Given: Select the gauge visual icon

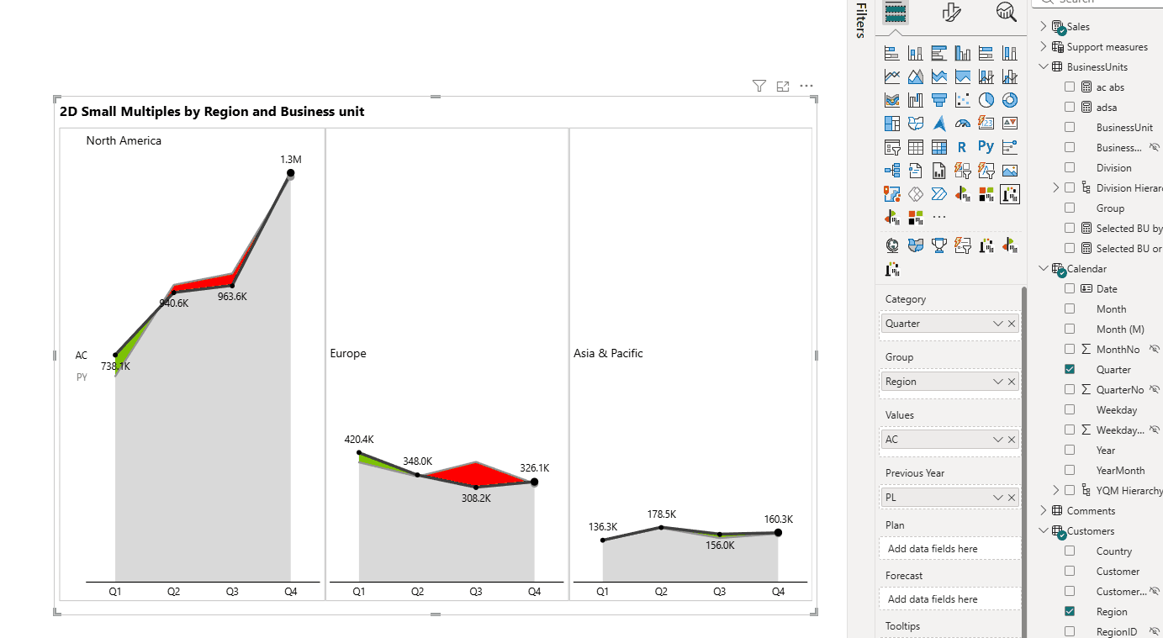Looking at the screenshot, I should coord(963,124).
